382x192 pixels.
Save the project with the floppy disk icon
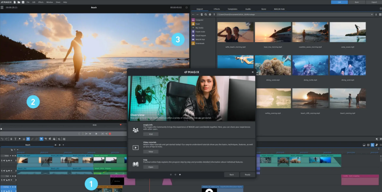pos(23,2)
